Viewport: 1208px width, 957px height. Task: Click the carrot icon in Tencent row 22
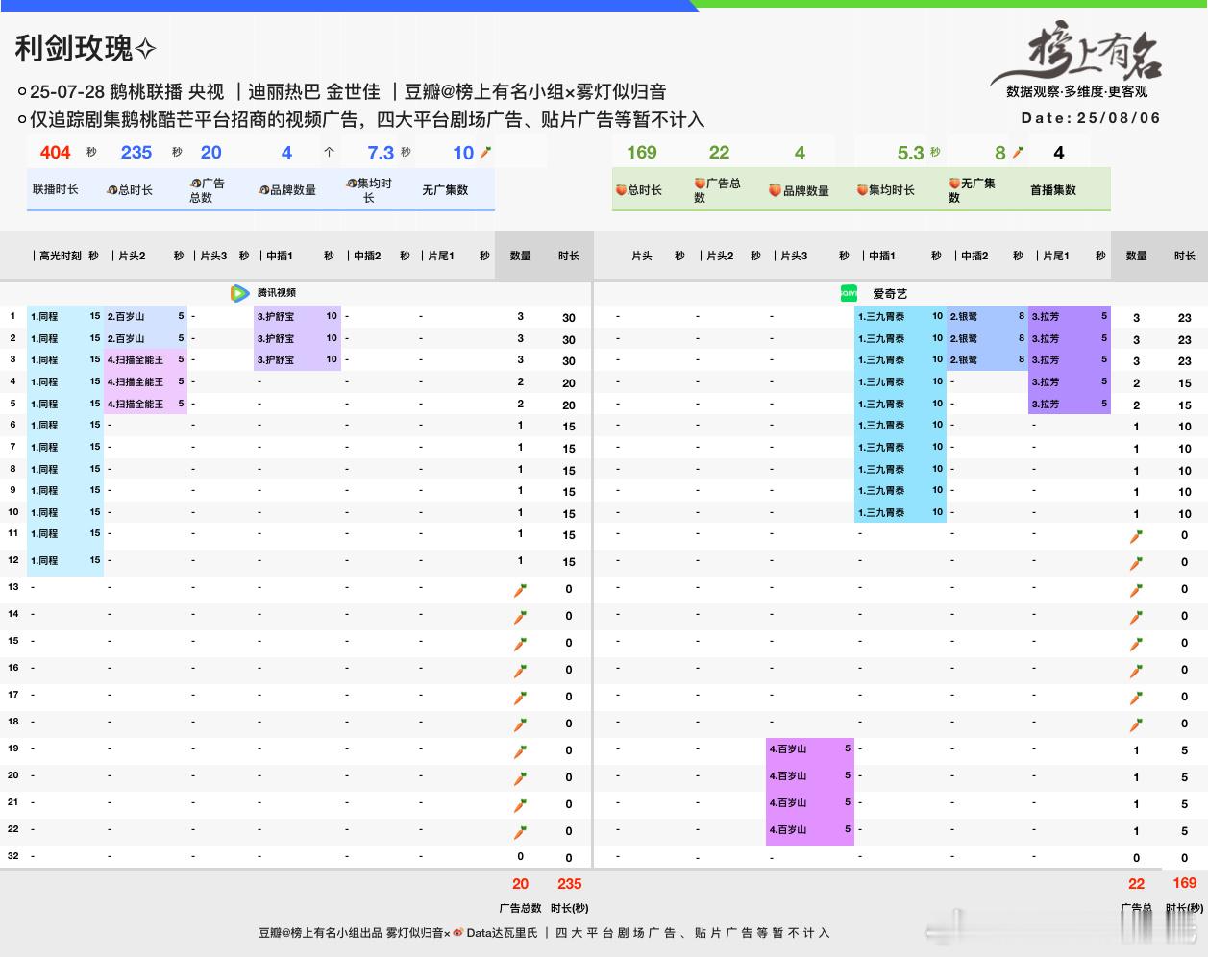pos(520,832)
